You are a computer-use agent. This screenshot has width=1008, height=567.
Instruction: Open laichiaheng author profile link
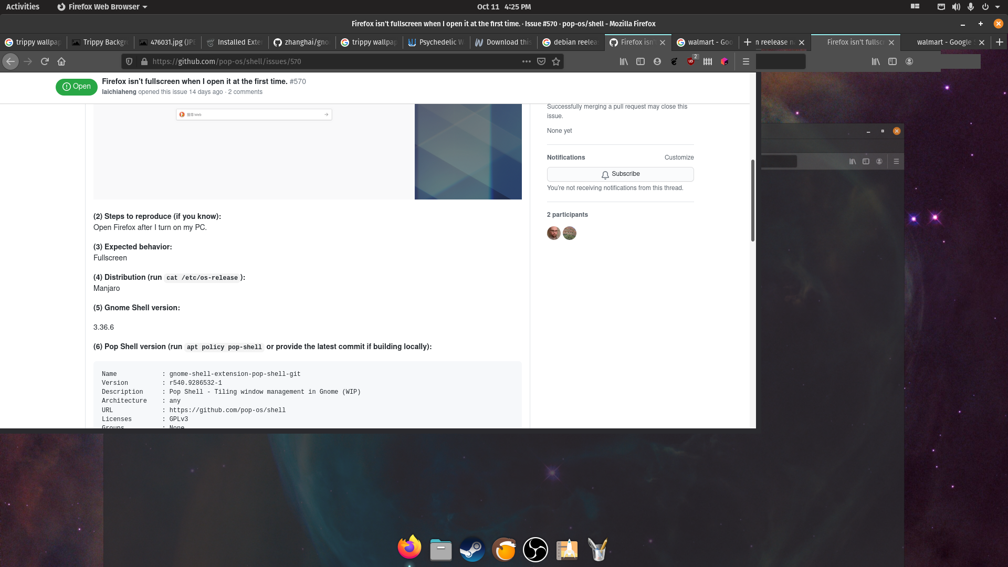click(x=119, y=92)
